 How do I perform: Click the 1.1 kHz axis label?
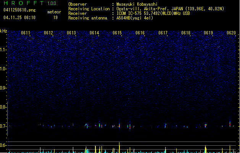click(x=3, y=50)
